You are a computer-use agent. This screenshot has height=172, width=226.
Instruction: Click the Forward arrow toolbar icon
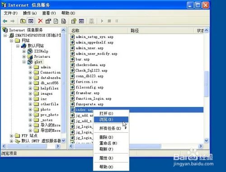tap(13, 21)
